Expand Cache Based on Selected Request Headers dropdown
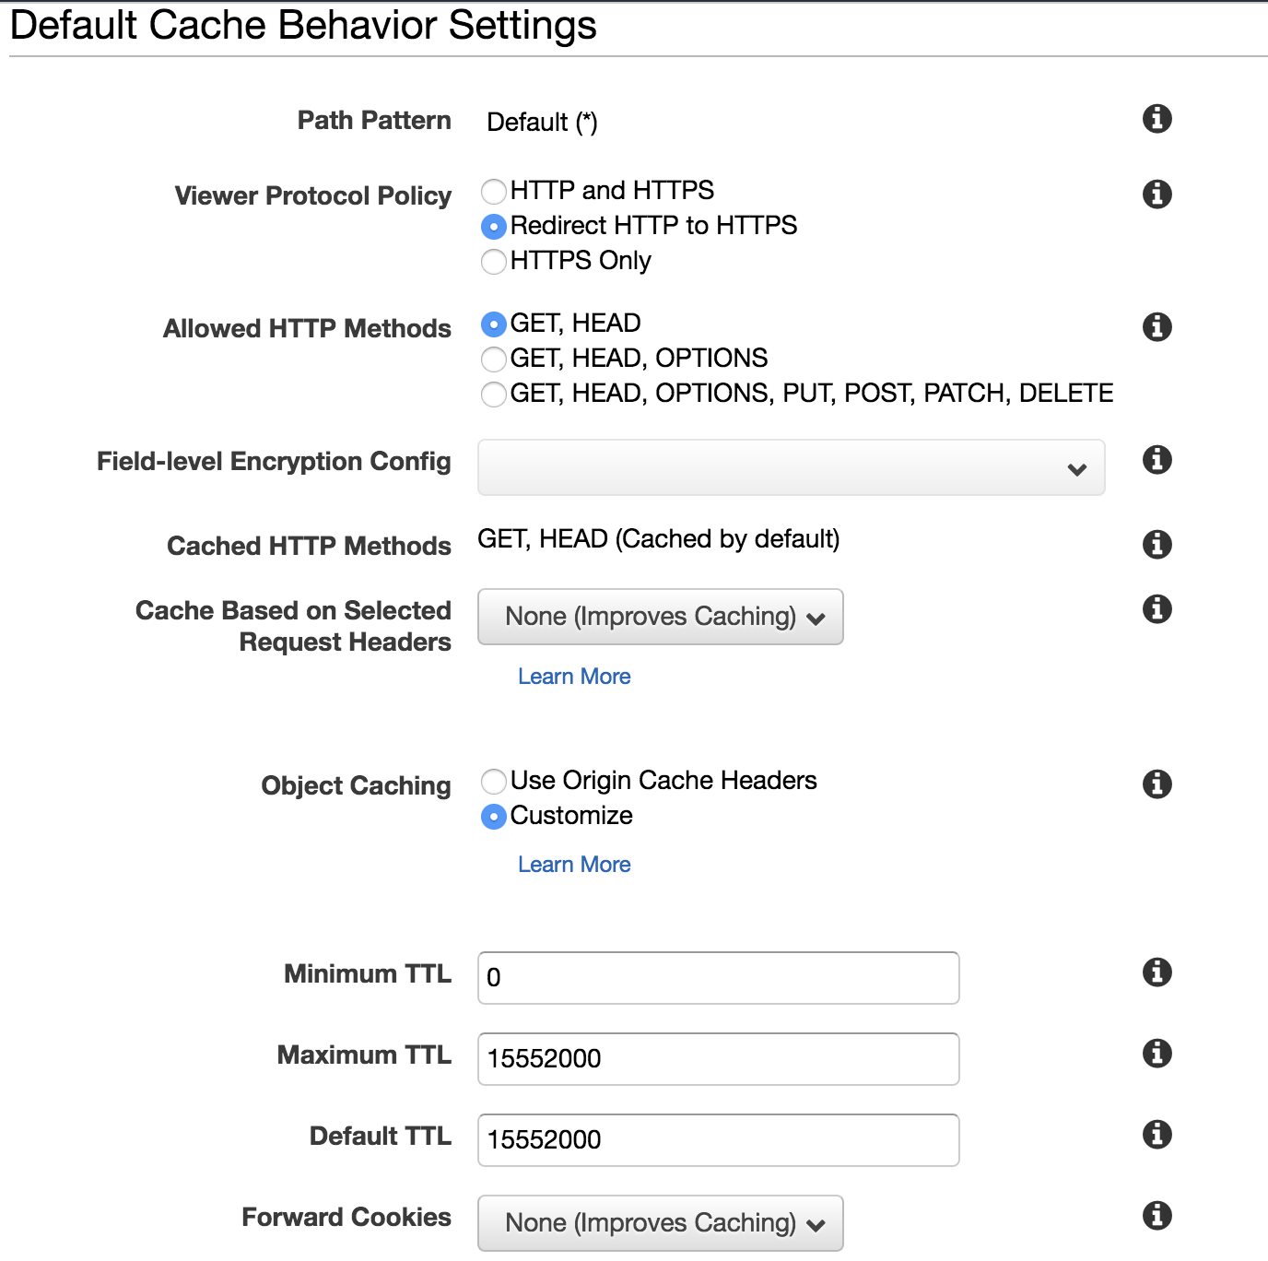This screenshot has height=1261, width=1268. [660, 617]
